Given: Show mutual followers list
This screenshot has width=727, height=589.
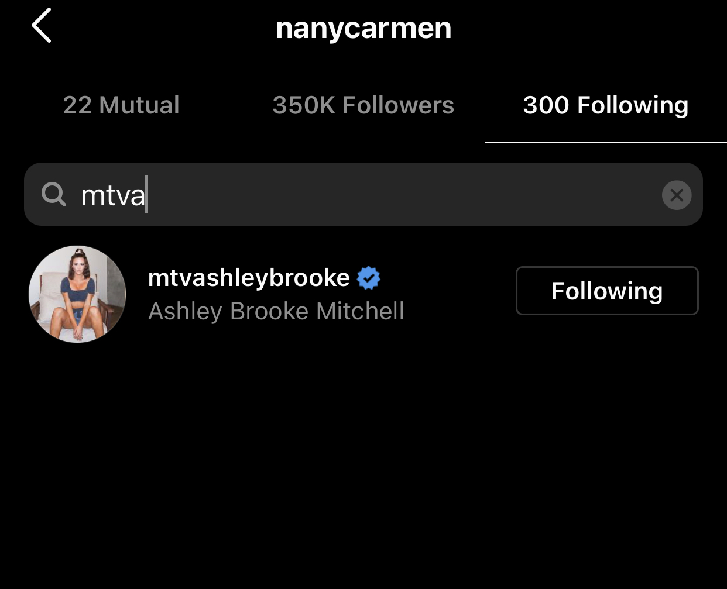Looking at the screenshot, I should click(121, 105).
